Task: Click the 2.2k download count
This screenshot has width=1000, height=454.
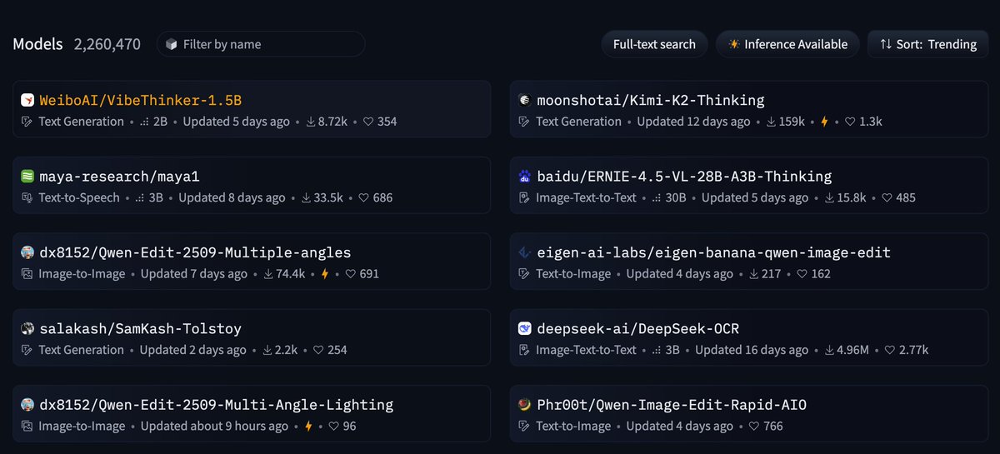Action: [286, 350]
